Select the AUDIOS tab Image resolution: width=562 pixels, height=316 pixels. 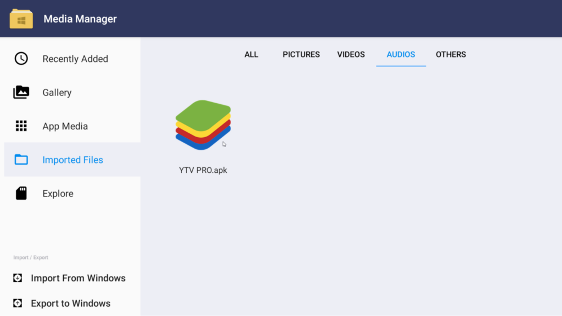coord(401,54)
